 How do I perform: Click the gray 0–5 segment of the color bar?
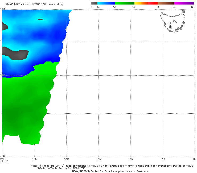(x=94, y=3)
